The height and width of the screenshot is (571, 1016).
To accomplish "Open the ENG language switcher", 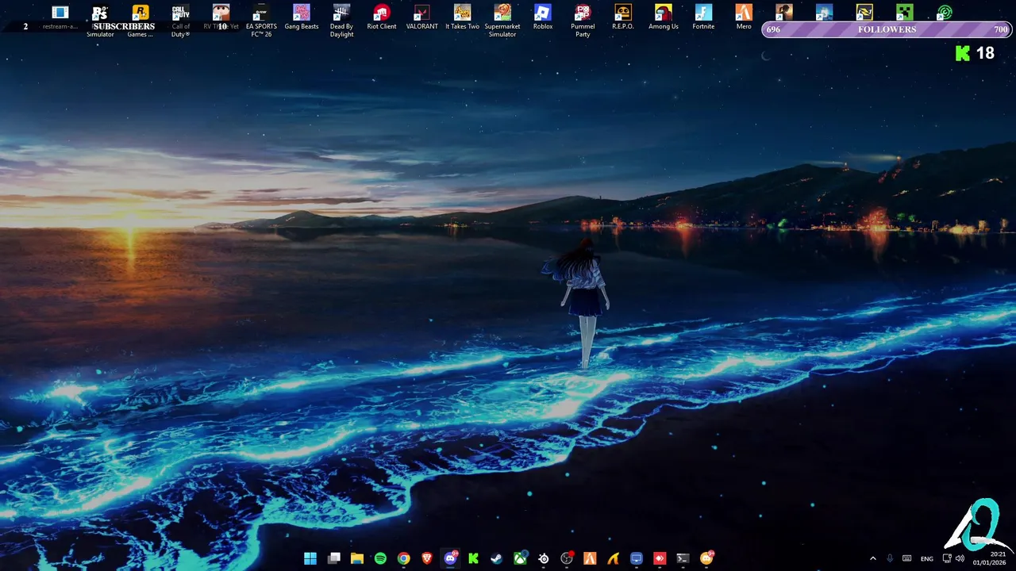I will [927, 559].
